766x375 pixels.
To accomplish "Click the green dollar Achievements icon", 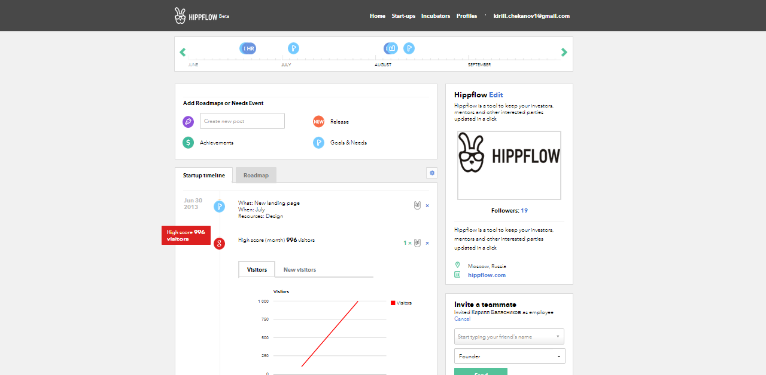I will coord(188,143).
